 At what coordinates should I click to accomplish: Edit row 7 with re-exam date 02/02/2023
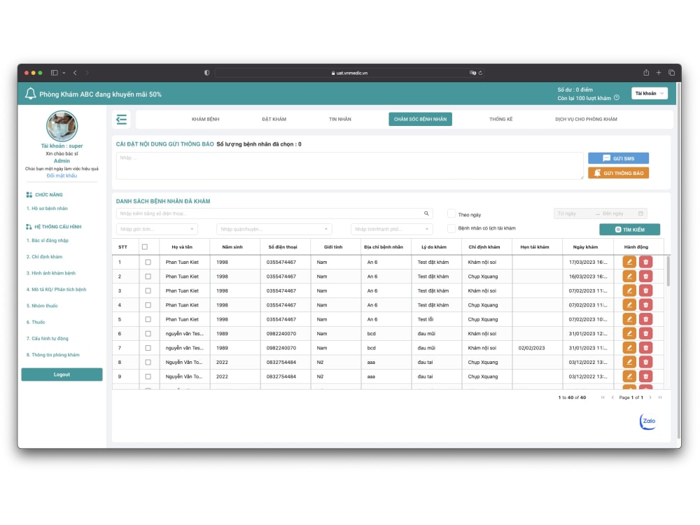click(629, 348)
